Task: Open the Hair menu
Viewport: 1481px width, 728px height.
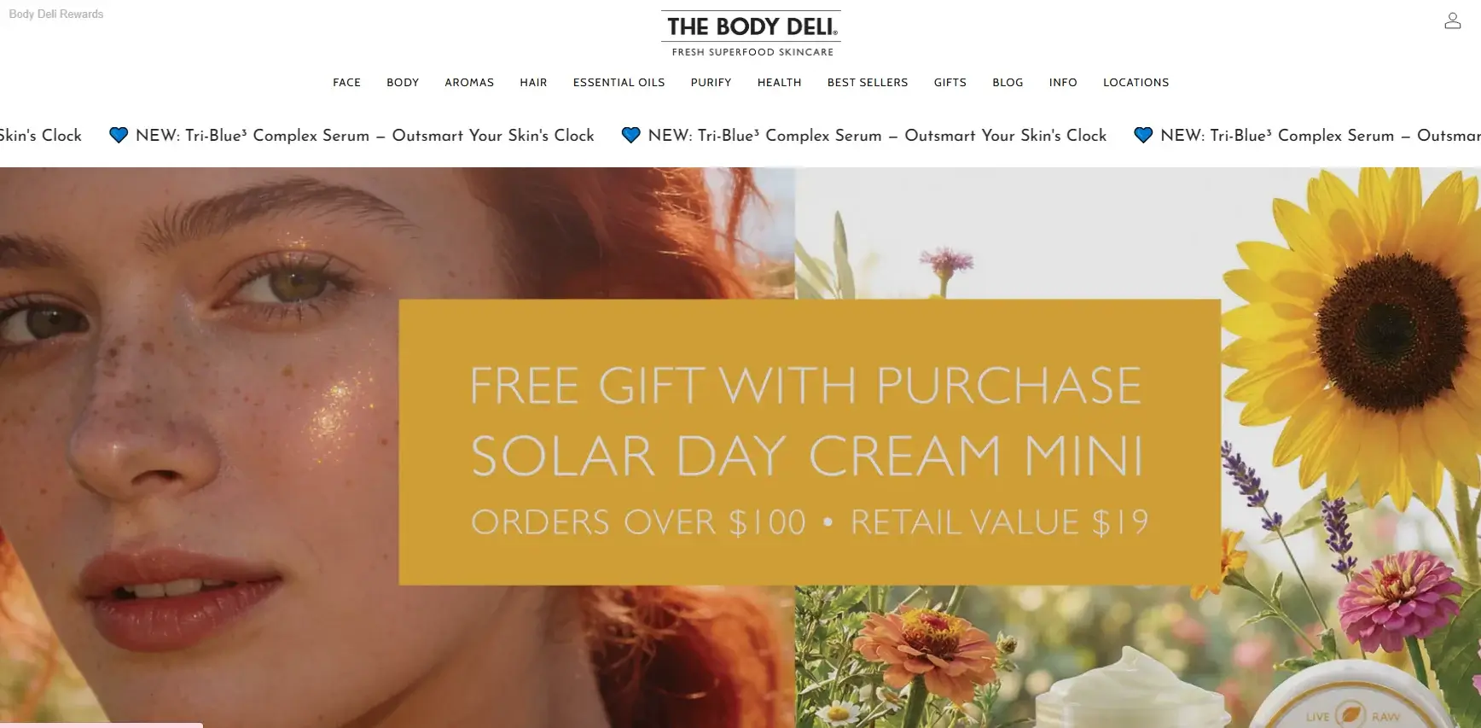Action: pyautogui.click(x=533, y=83)
